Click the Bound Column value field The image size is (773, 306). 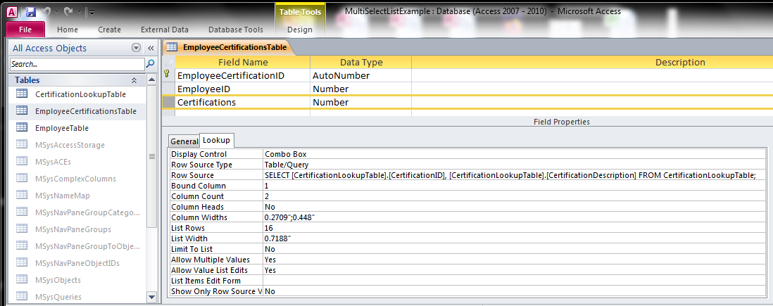(x=514, y=186)
